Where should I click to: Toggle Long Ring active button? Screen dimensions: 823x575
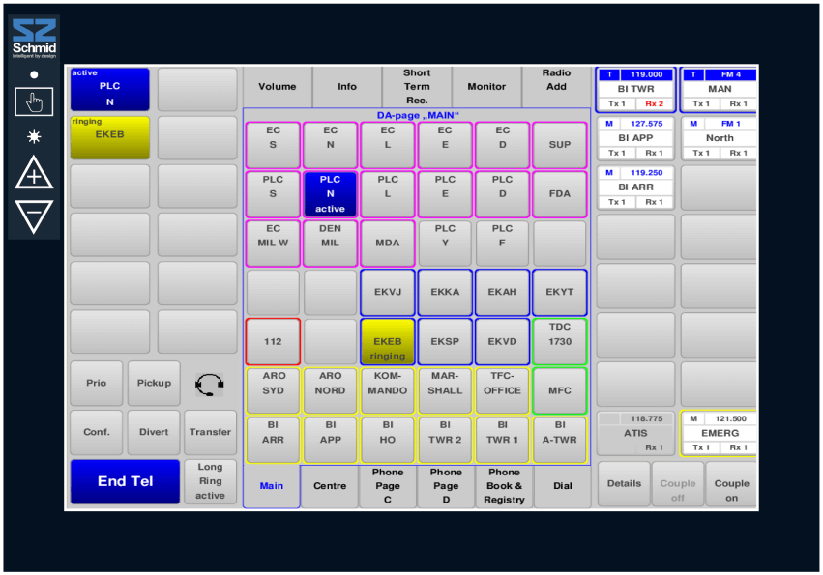click(x=210, y=481)
